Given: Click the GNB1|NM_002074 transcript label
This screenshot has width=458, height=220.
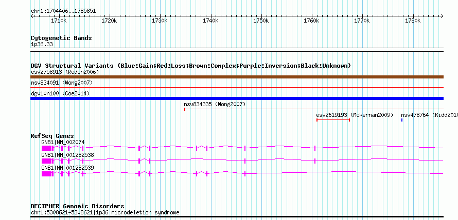Looking at the screenshot, I should coord(63,142).
